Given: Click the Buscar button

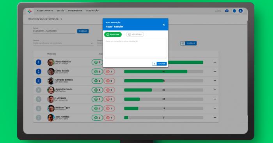Looking at the screenshot, I should (x=83, y=31).
